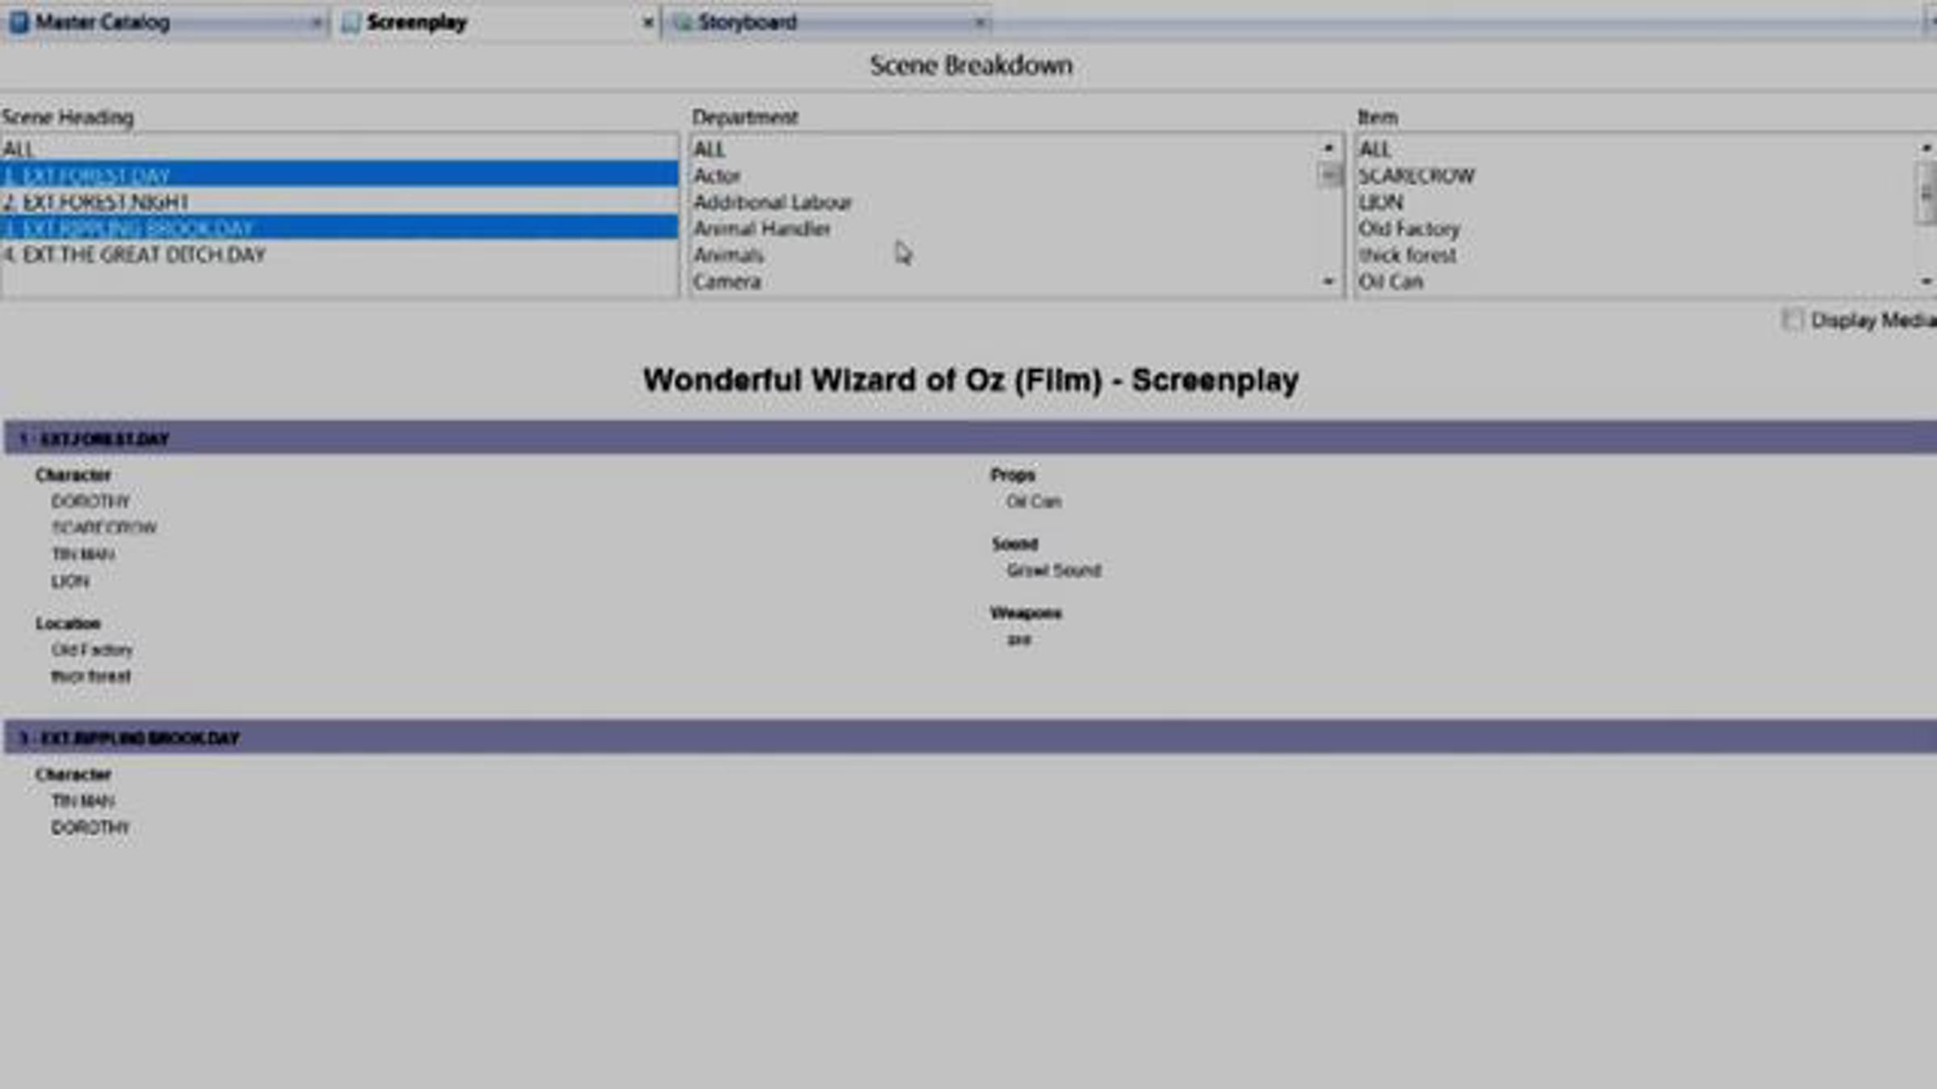This screenshot has height=1089, width=1937.
Task: Select the Animals department
Action: 1004,255
